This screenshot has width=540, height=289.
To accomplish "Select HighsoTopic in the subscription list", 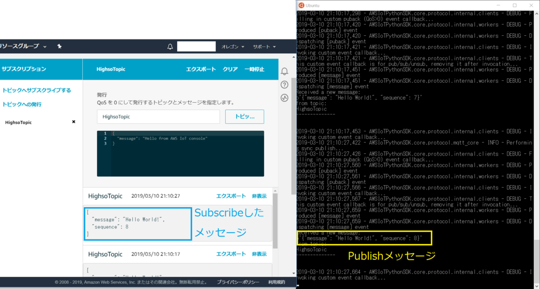I will [18, 122].
